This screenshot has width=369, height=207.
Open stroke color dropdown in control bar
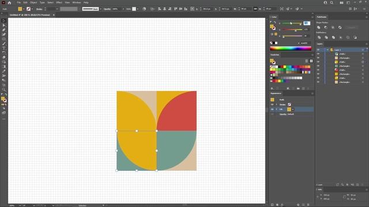pos(32,9)
